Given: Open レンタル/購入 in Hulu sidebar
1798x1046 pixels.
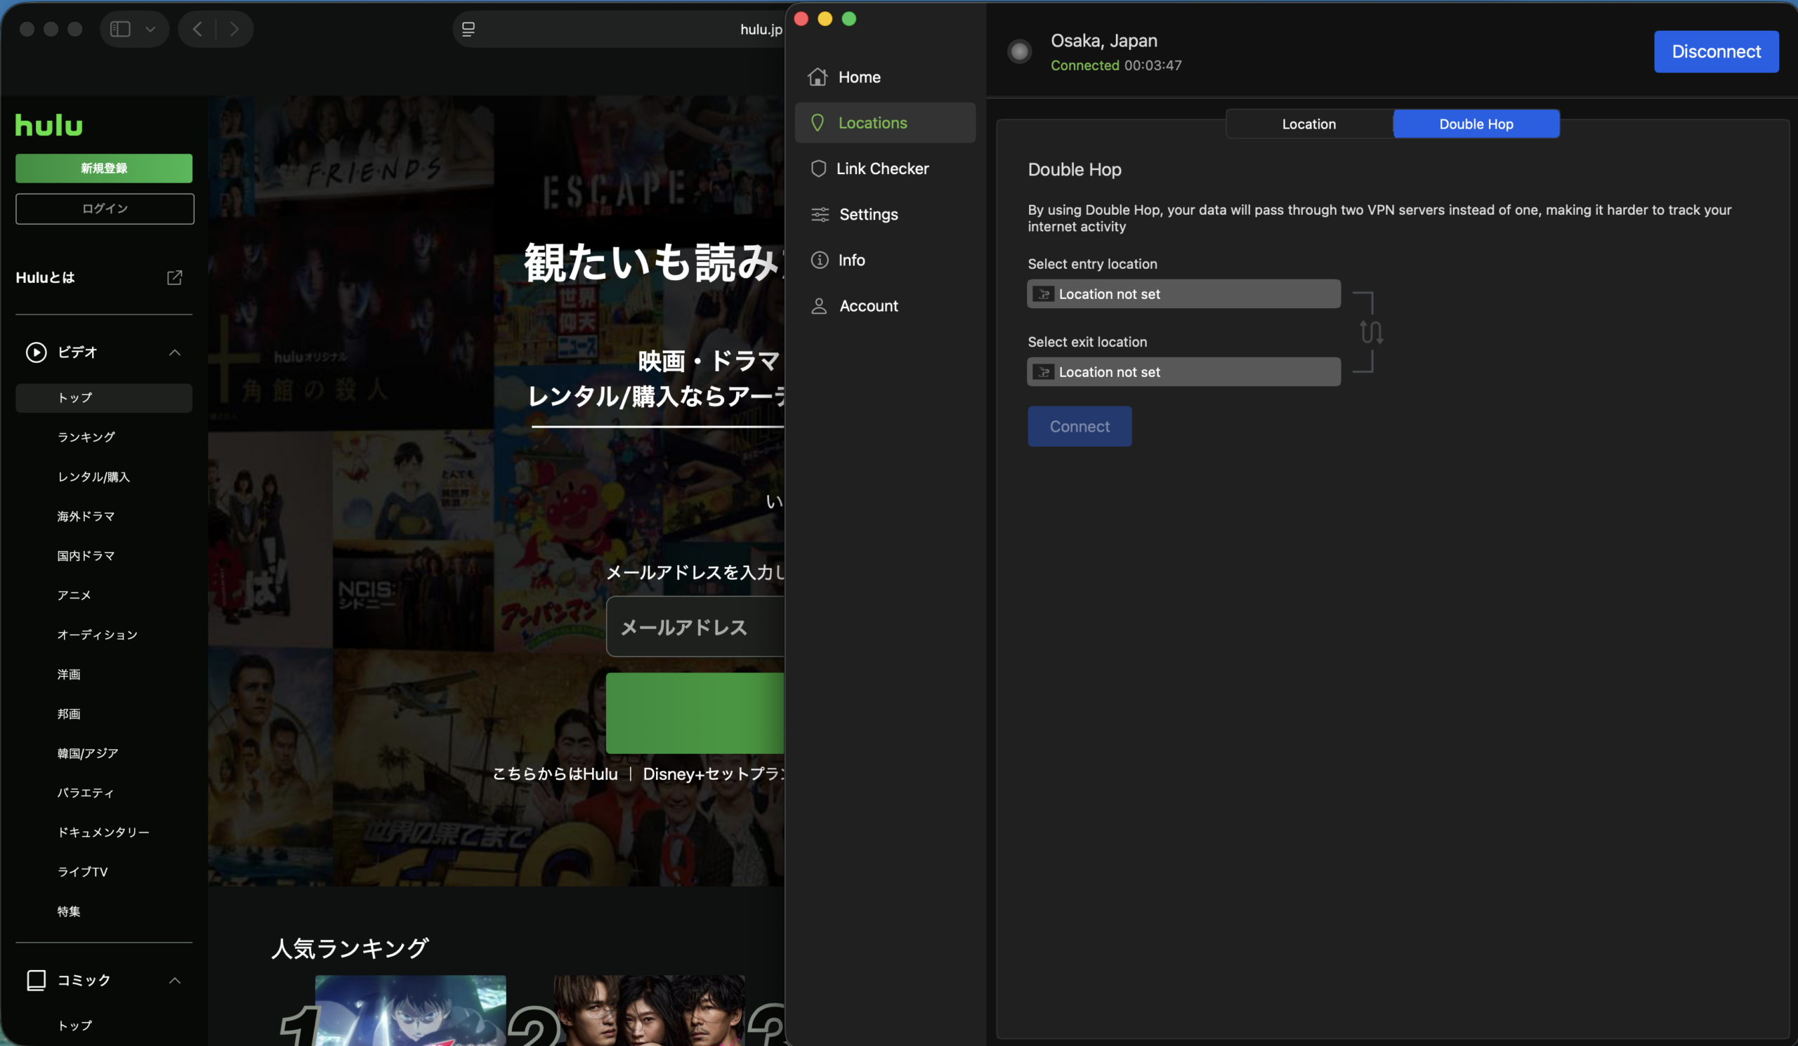Looking at the screenshot, I should (x=93, y=477).
